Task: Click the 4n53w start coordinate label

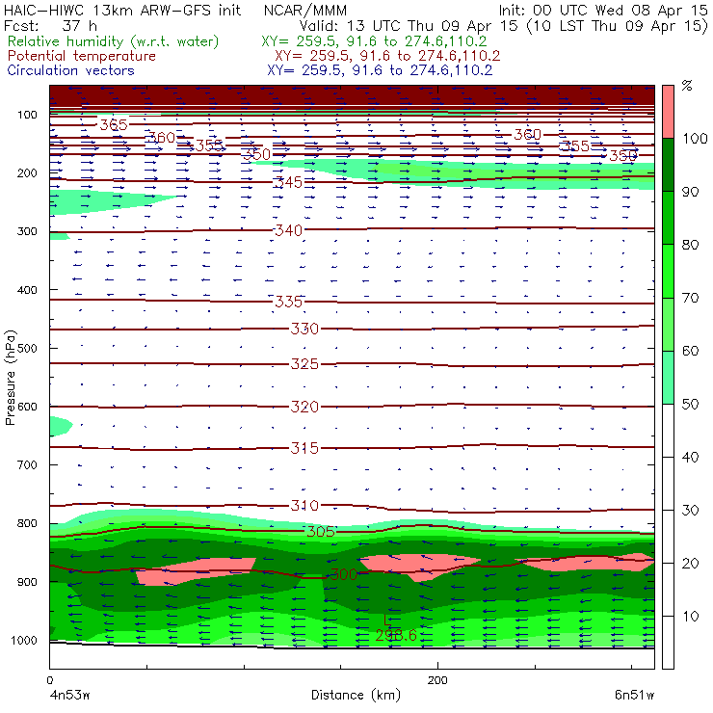Action: tap(69, 695)
